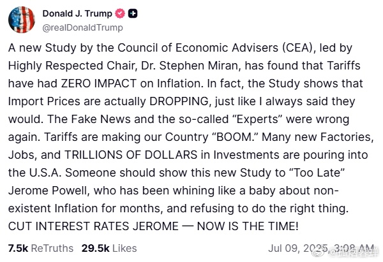Click the ZERO IMPACT phrase in post
Viewport: 383px width, 262px height.
(99, 84)
